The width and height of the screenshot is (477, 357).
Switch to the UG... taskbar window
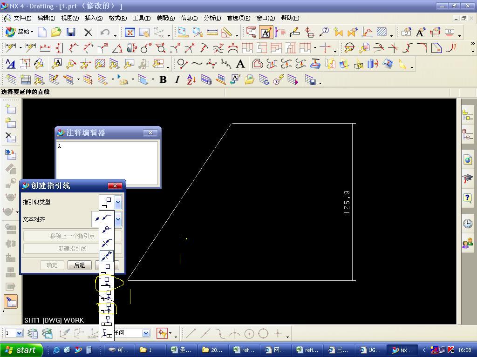[371, 350]
